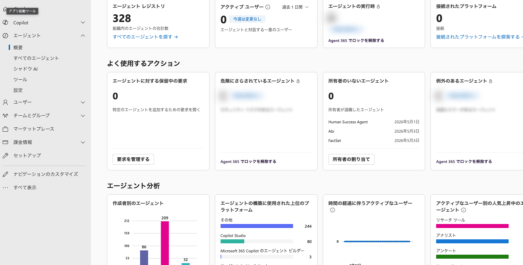Unlock with Agent 365 in 例外のあるエージェント card

[x=464, y=162]
